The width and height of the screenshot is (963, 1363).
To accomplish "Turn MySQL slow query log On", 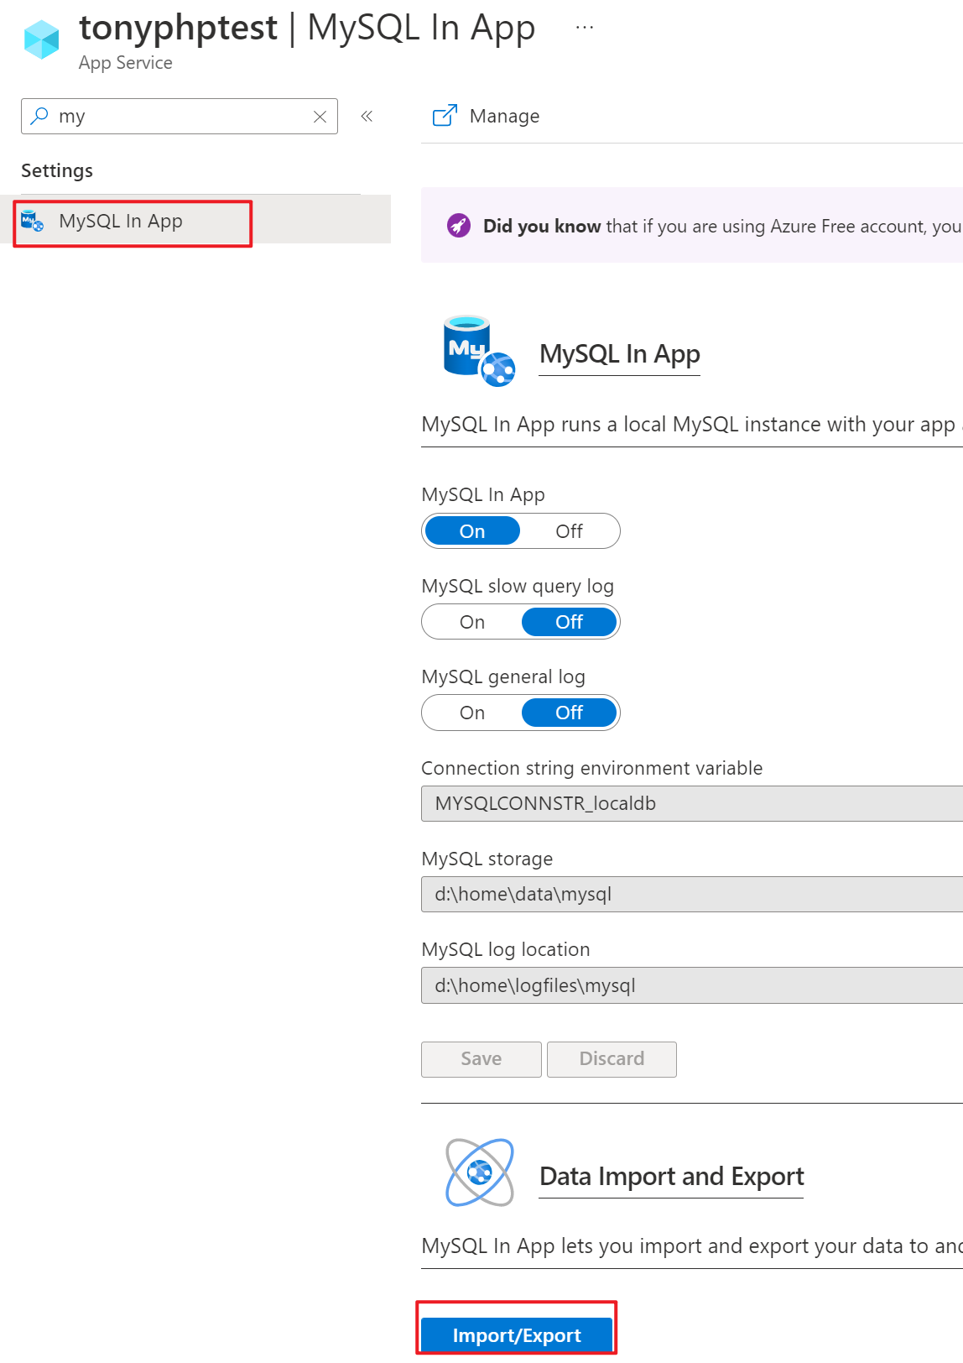I will point(472,622).
